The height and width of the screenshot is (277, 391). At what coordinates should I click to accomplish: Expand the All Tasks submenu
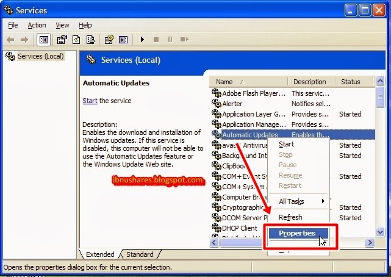(298, 201)
